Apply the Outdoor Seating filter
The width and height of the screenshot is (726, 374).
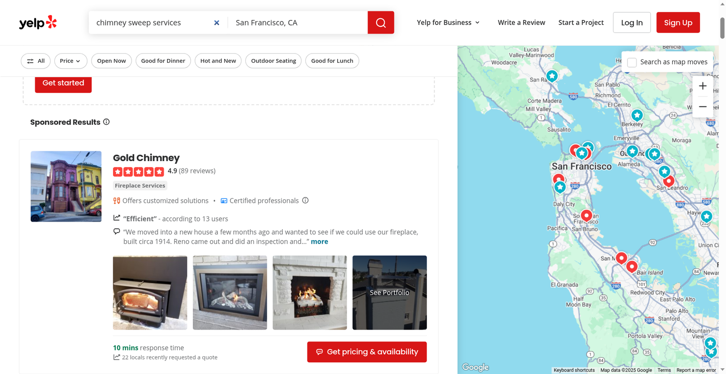(x=274, y=61)
